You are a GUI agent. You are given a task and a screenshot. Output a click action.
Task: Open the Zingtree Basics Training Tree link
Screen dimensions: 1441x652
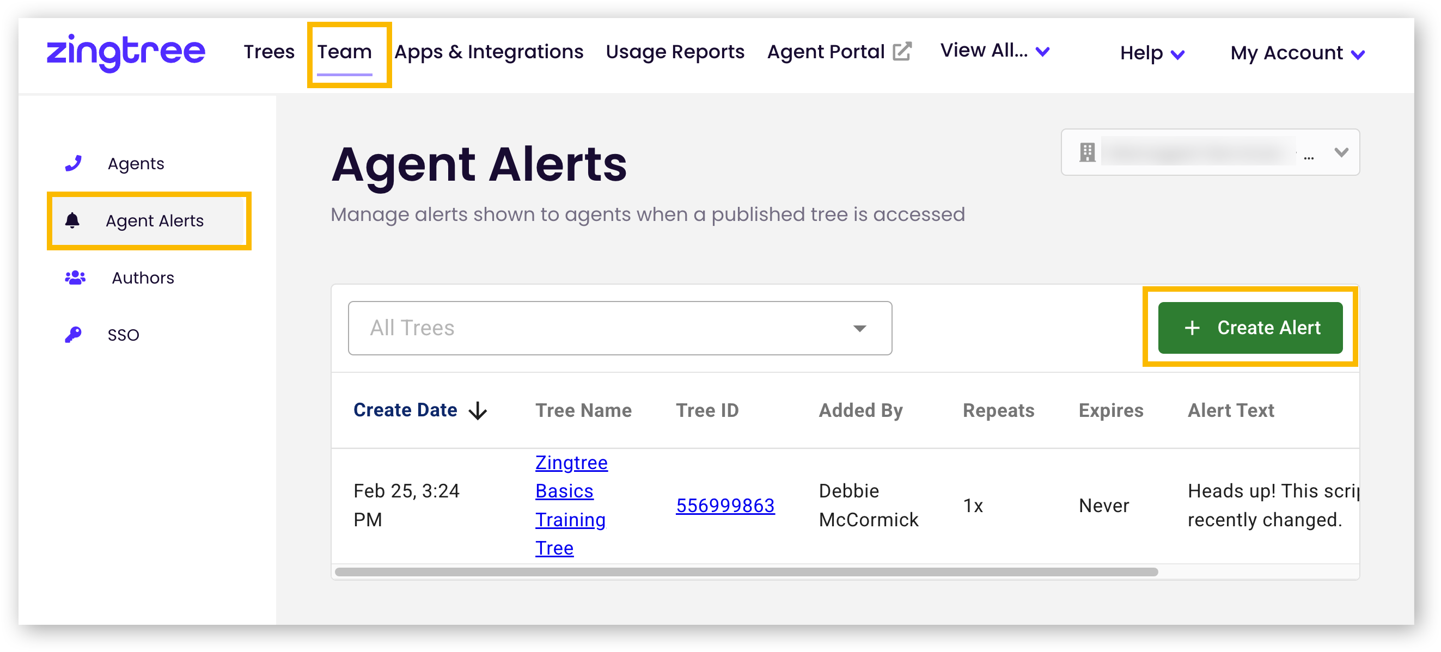coord(571,505)
